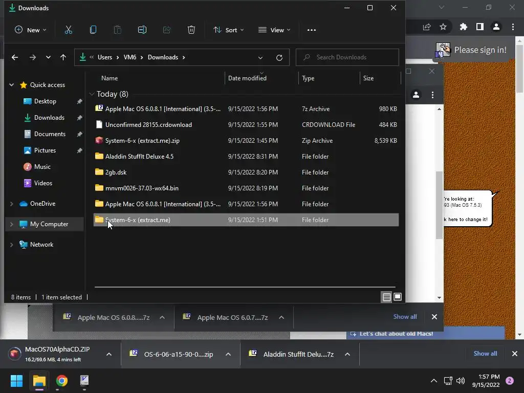The width and height of the screenshot is (524, 393).
Task: Open Chrome from the taskbar
Action: (x=61, y=381)
